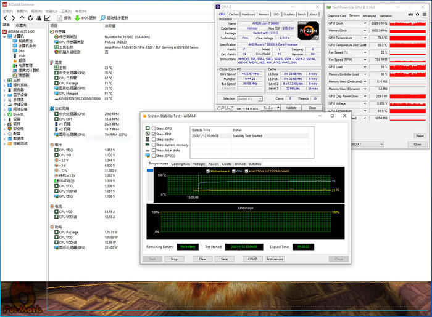Click the Save button in Stability Test
The height and width of the screenshot is (317, 432).
point(224,259)
